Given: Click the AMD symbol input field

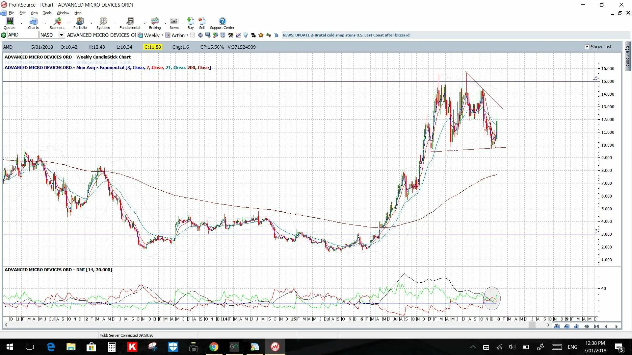Looking at the screenshot, I should (x=22, y=35).
